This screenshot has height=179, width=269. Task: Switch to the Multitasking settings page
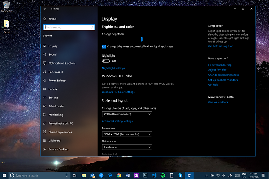(x=56, y=115)
